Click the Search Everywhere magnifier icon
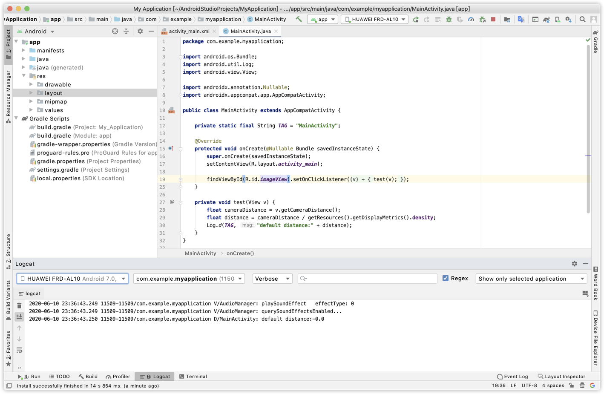The height and width of the screenshot is (394, 604). pyautogui.click(x=582, y=19)
